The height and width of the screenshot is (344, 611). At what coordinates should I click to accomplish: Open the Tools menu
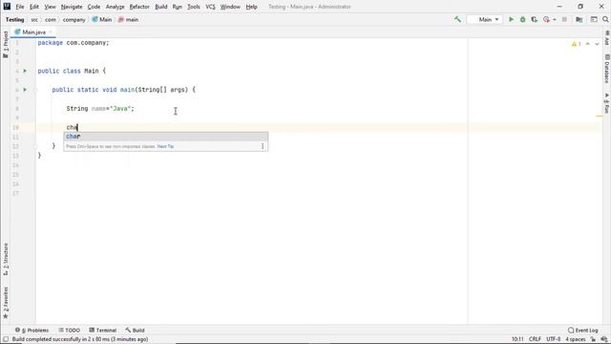(x=194, y=7)
